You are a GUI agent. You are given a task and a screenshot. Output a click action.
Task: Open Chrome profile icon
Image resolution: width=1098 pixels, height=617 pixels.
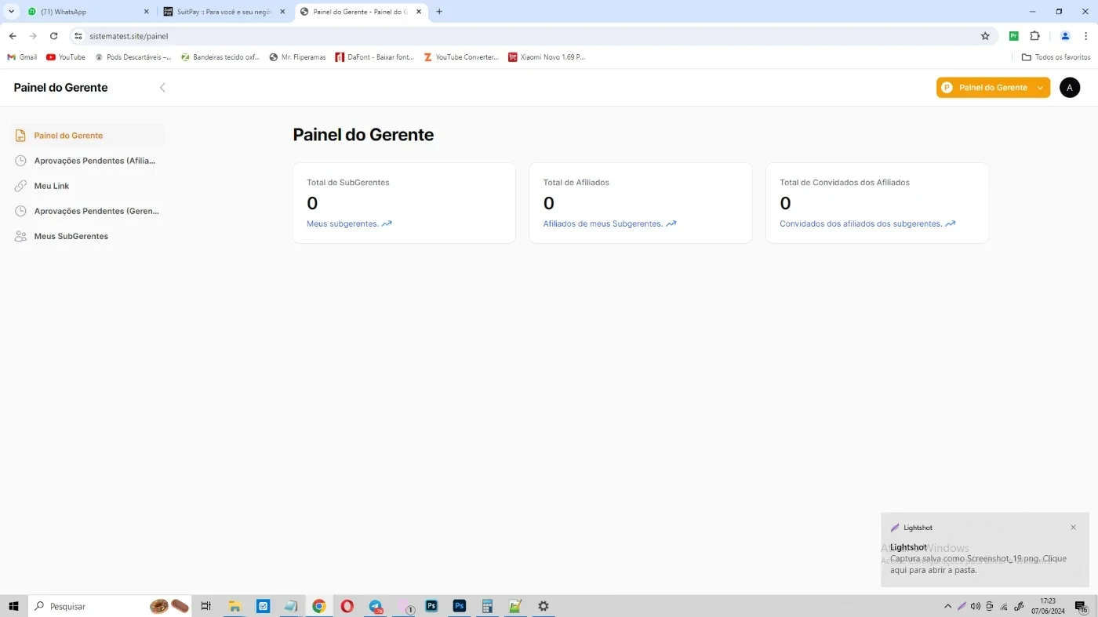coord(1065,36)
